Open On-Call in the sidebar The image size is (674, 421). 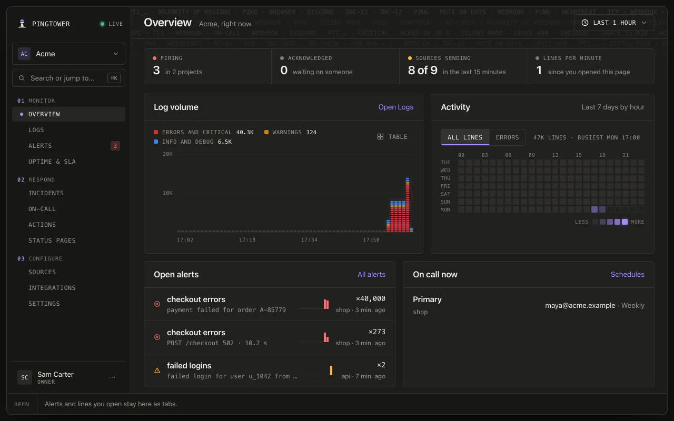coord(68,209)
